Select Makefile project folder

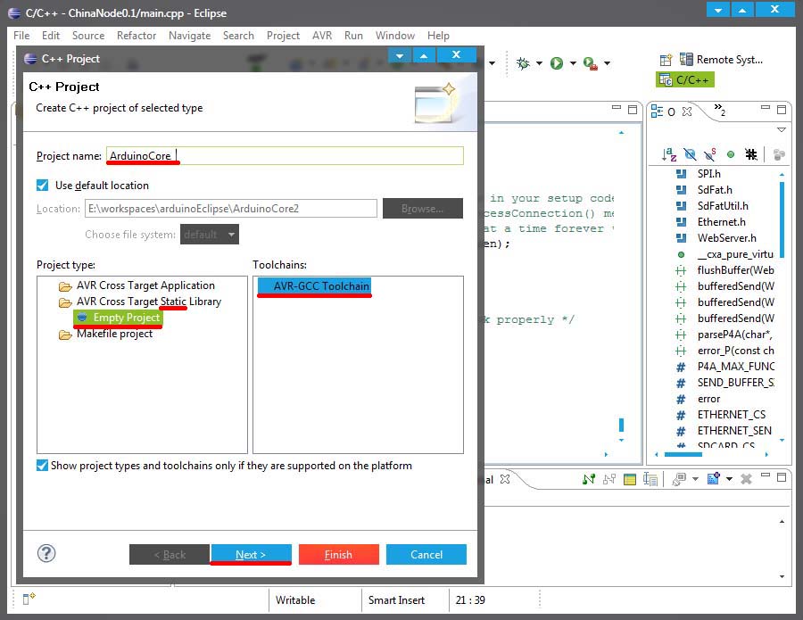click(x=106, y=334)
